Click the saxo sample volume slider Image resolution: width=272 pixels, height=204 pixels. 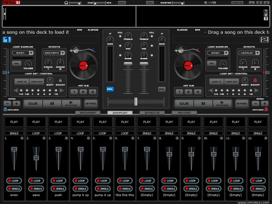click(x=36, y=158)
